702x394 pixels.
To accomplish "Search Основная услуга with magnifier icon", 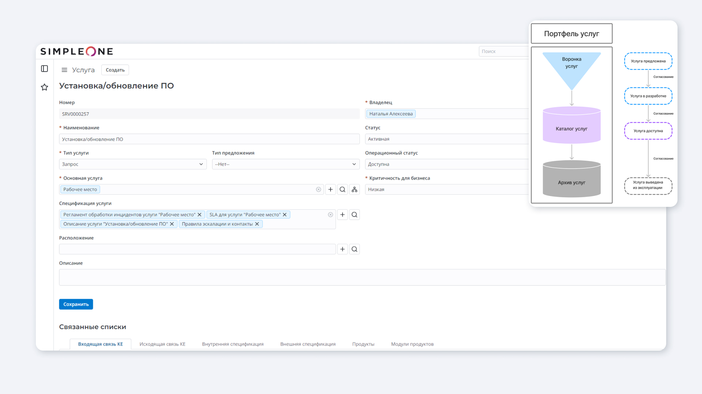I will click(x=343, y=189).
